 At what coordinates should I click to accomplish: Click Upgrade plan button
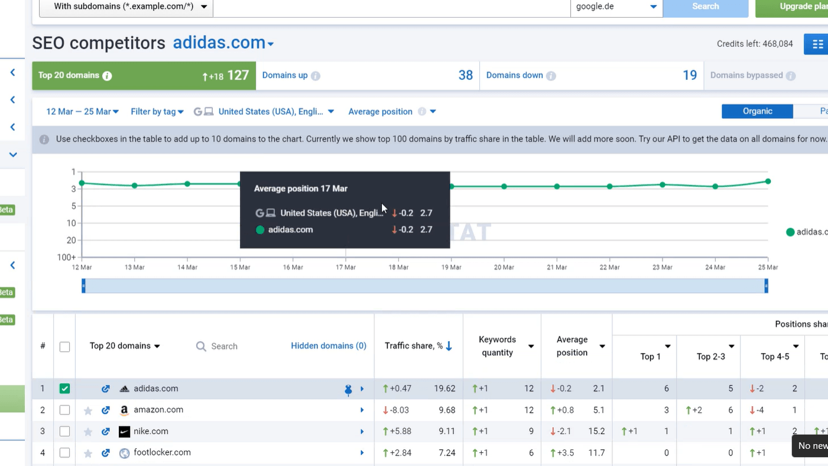click(792, 7)
